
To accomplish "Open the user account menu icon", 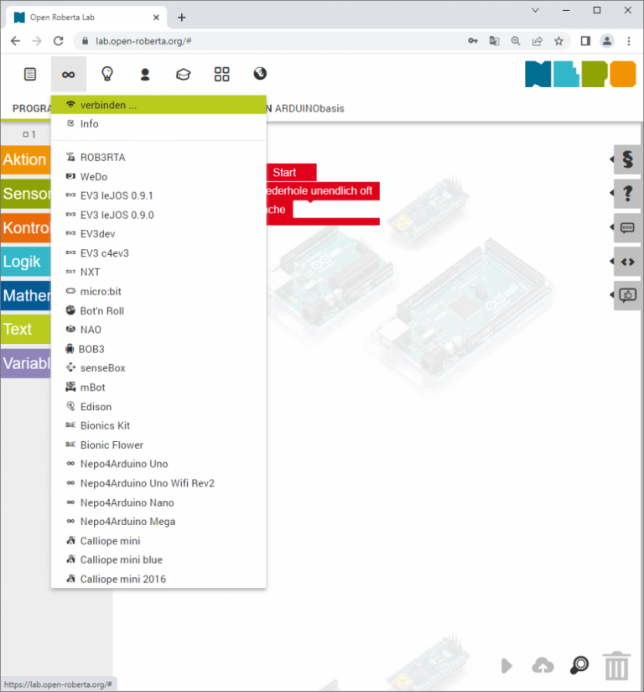I will [145, 74].
